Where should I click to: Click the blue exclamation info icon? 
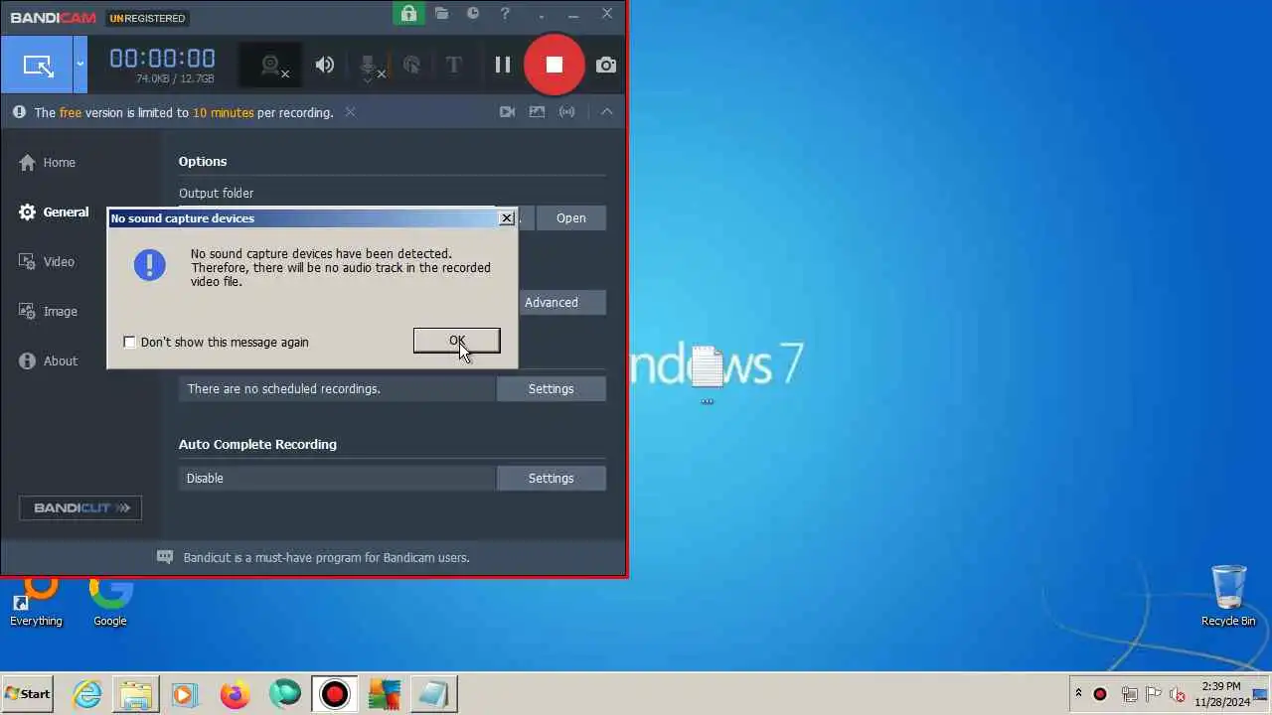(150, 265)
